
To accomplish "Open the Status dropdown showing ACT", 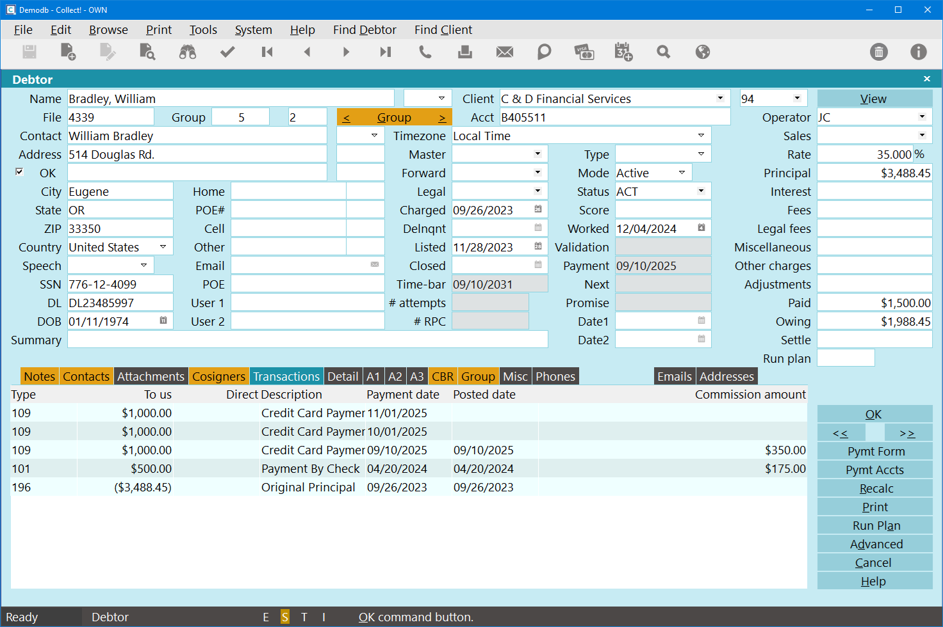I will coord(701,191).
